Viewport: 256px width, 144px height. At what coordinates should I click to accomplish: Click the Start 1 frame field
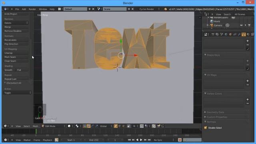point(71,140)
